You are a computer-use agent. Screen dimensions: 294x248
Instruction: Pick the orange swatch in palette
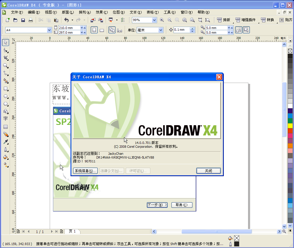290,145
